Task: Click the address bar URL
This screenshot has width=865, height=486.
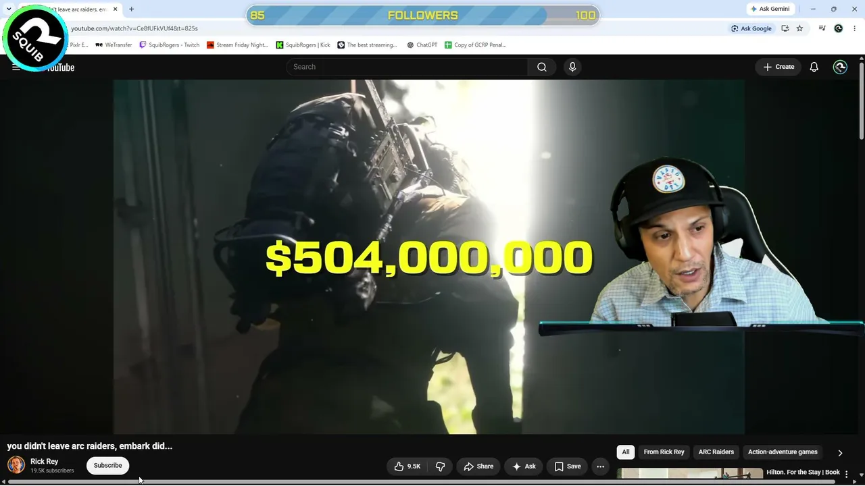Action: click(134, 28)
